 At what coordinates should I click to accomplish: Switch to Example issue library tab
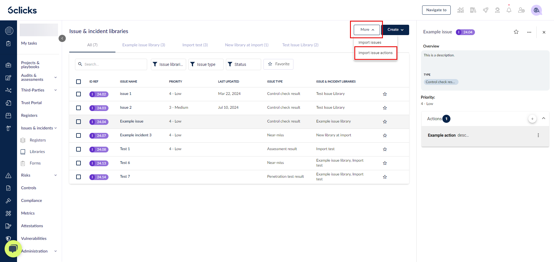(x=144, y=45)
